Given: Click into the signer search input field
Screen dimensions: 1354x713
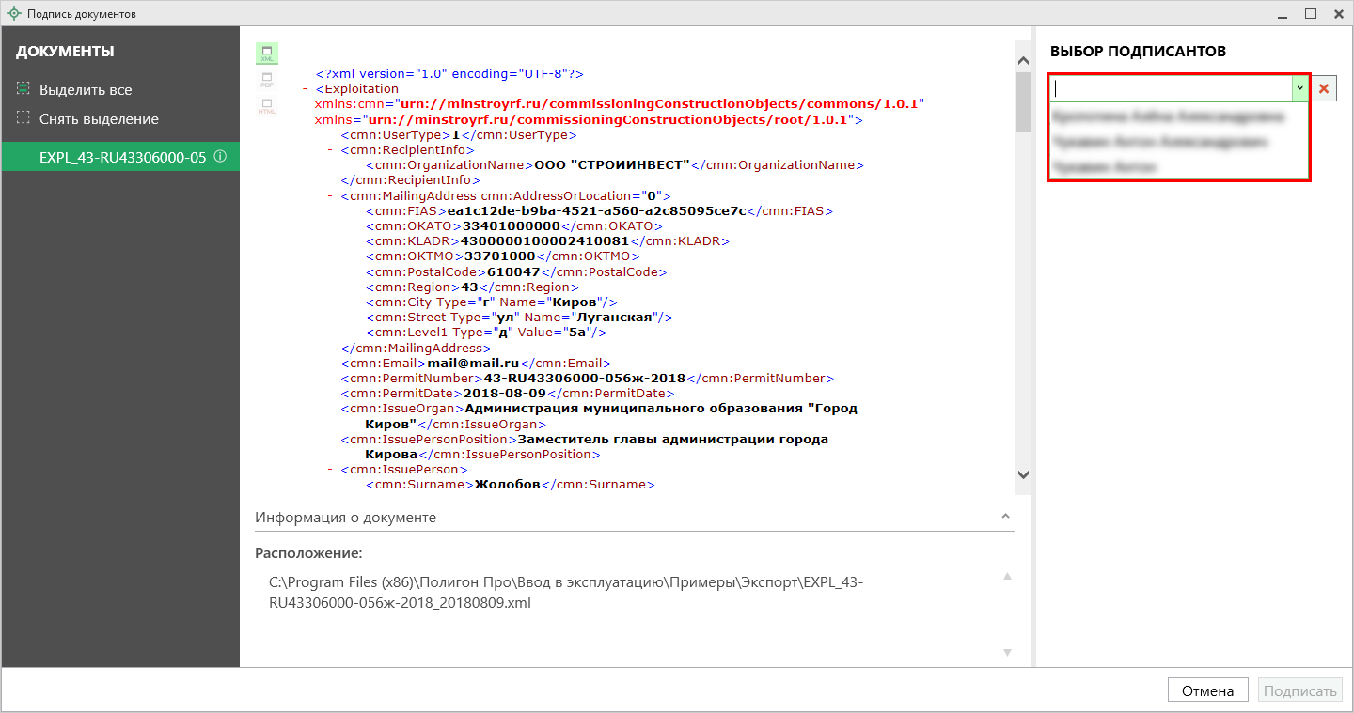Looking at the screenshot, I should click(1171, 88).
